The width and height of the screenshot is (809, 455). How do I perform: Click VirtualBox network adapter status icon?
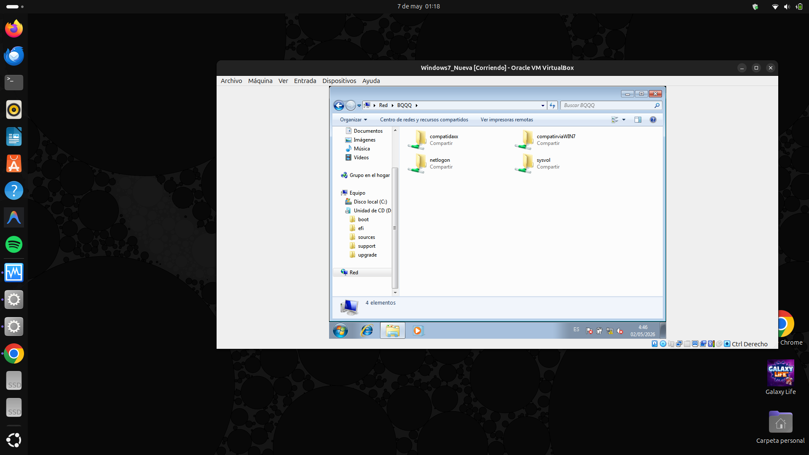[x=679, y=344]
